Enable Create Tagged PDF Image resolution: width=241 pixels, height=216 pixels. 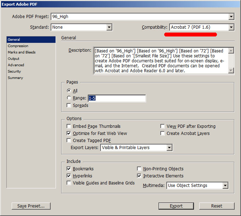coord(69,140)
